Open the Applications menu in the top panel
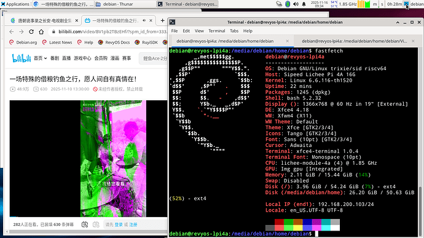This screenshot has height=238, width=424. point(15,4)
